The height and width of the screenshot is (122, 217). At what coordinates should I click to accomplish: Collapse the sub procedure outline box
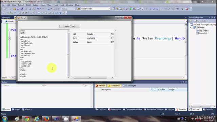[9, 39]
